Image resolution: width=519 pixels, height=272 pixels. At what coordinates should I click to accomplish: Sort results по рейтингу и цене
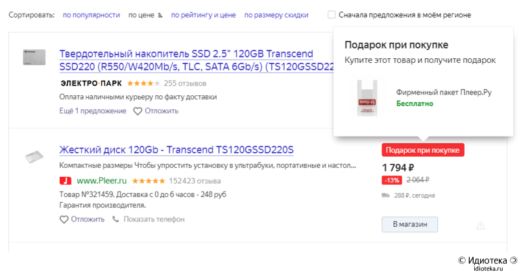[x=203, y=15]
